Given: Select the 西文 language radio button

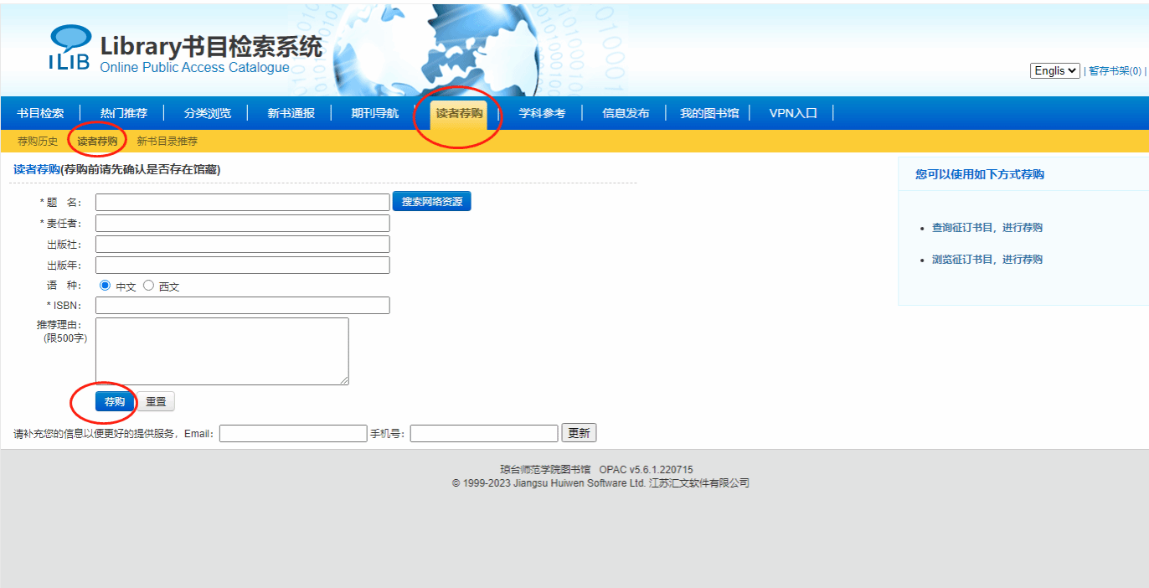Looking at the screenshot, I should 149,286.
